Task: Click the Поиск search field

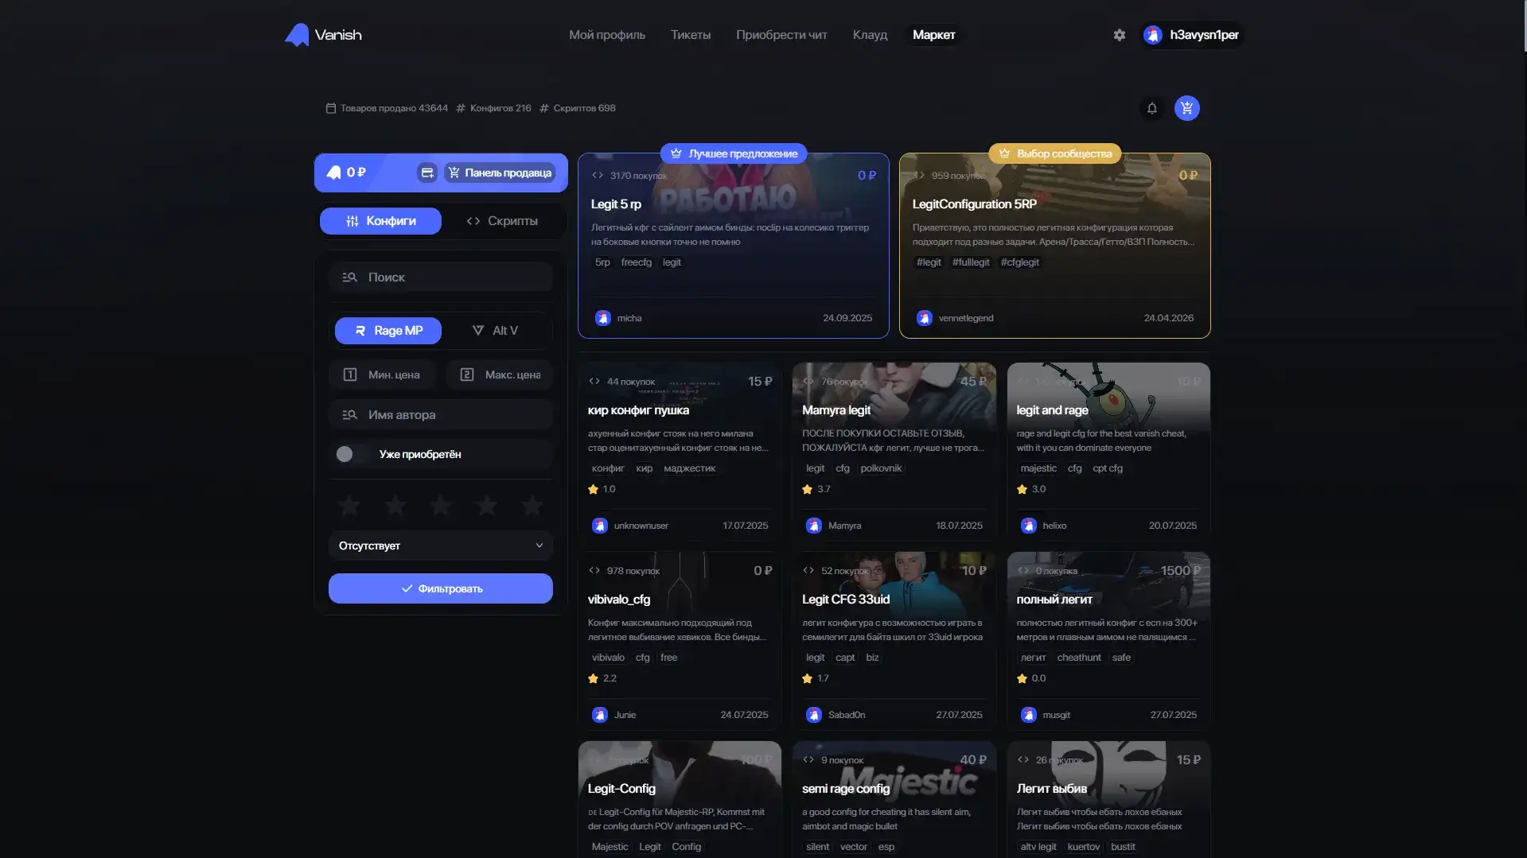Action: pos(440,278)
